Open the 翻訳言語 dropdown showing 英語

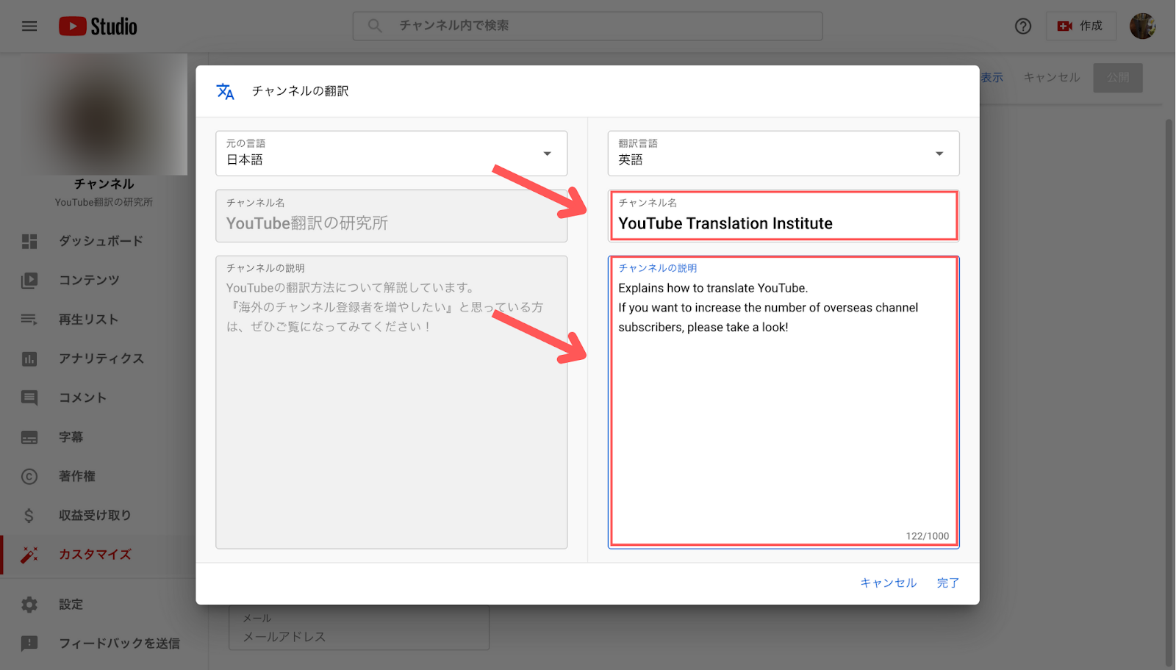[784, 153]
